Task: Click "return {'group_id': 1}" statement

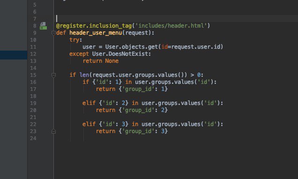Action: (x=132, y=89)
